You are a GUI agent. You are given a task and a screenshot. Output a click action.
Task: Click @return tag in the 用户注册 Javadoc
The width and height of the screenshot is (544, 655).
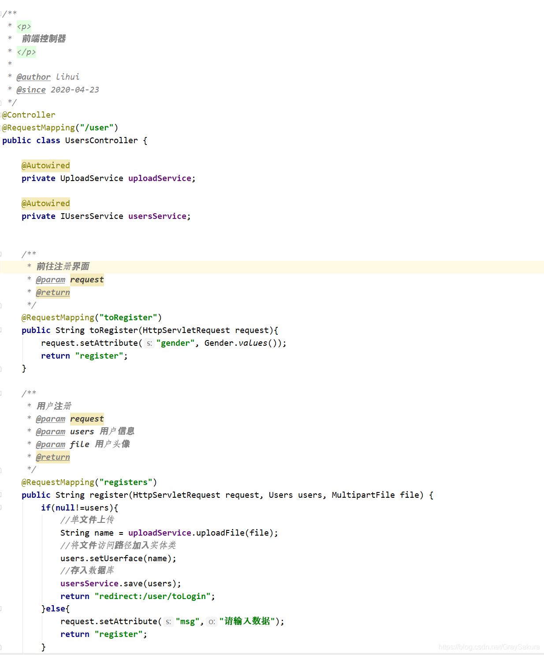click(x=53, y=457)
